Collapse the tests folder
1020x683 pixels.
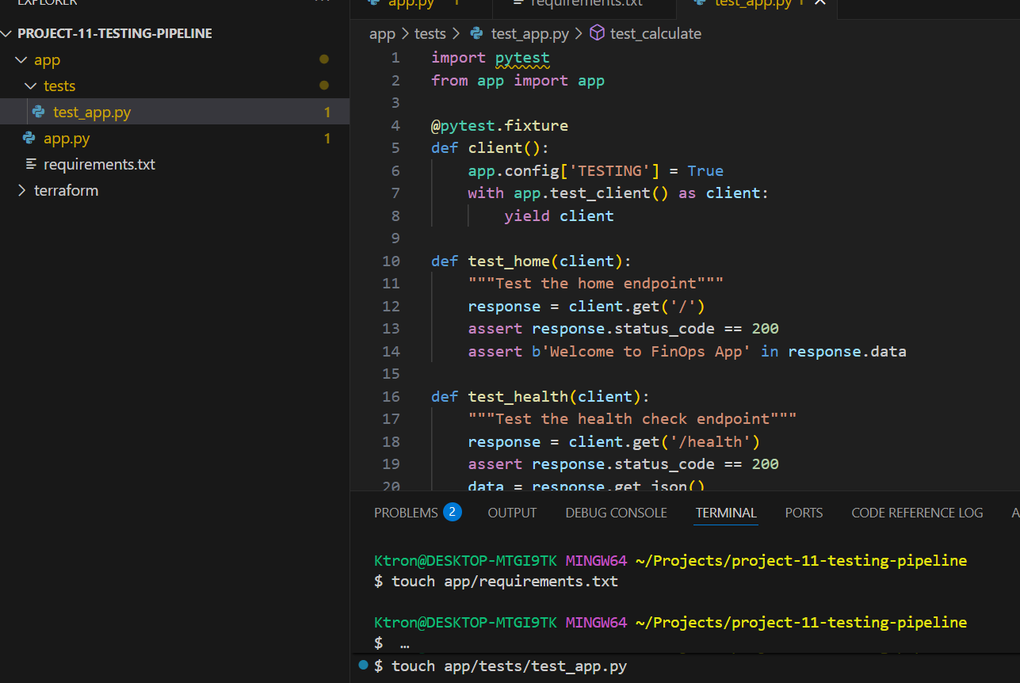tap(31, 86)
